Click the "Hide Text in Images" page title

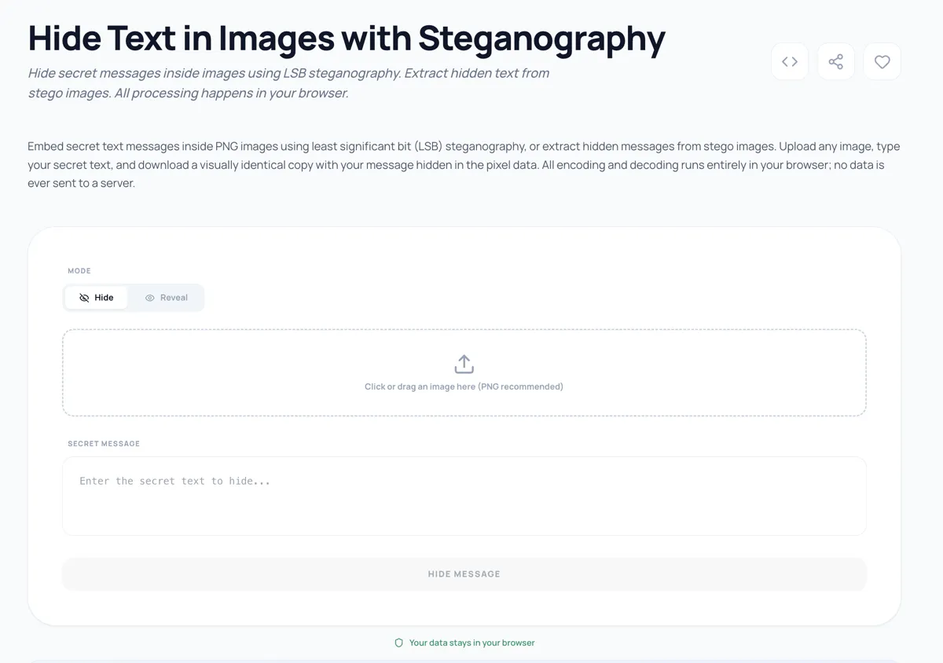[x=346, y=38]
